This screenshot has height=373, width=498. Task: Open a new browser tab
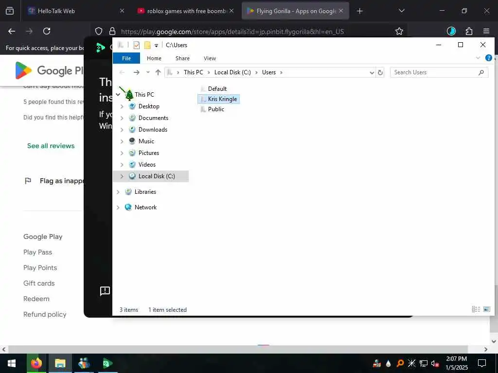point(359,11)
